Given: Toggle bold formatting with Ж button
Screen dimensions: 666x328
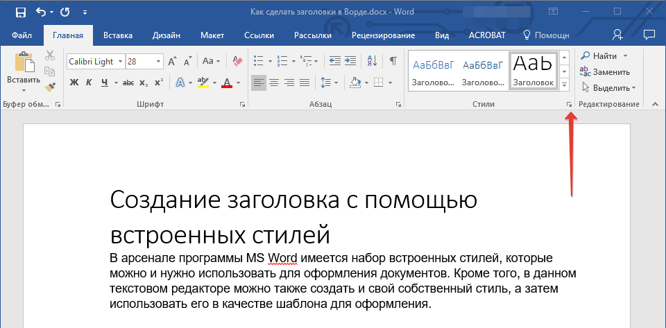Looking at the screenshot, I should (x=74, y=83).
